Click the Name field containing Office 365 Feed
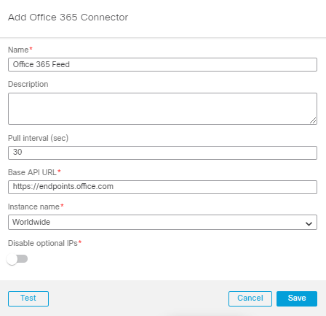 point(162,64)
